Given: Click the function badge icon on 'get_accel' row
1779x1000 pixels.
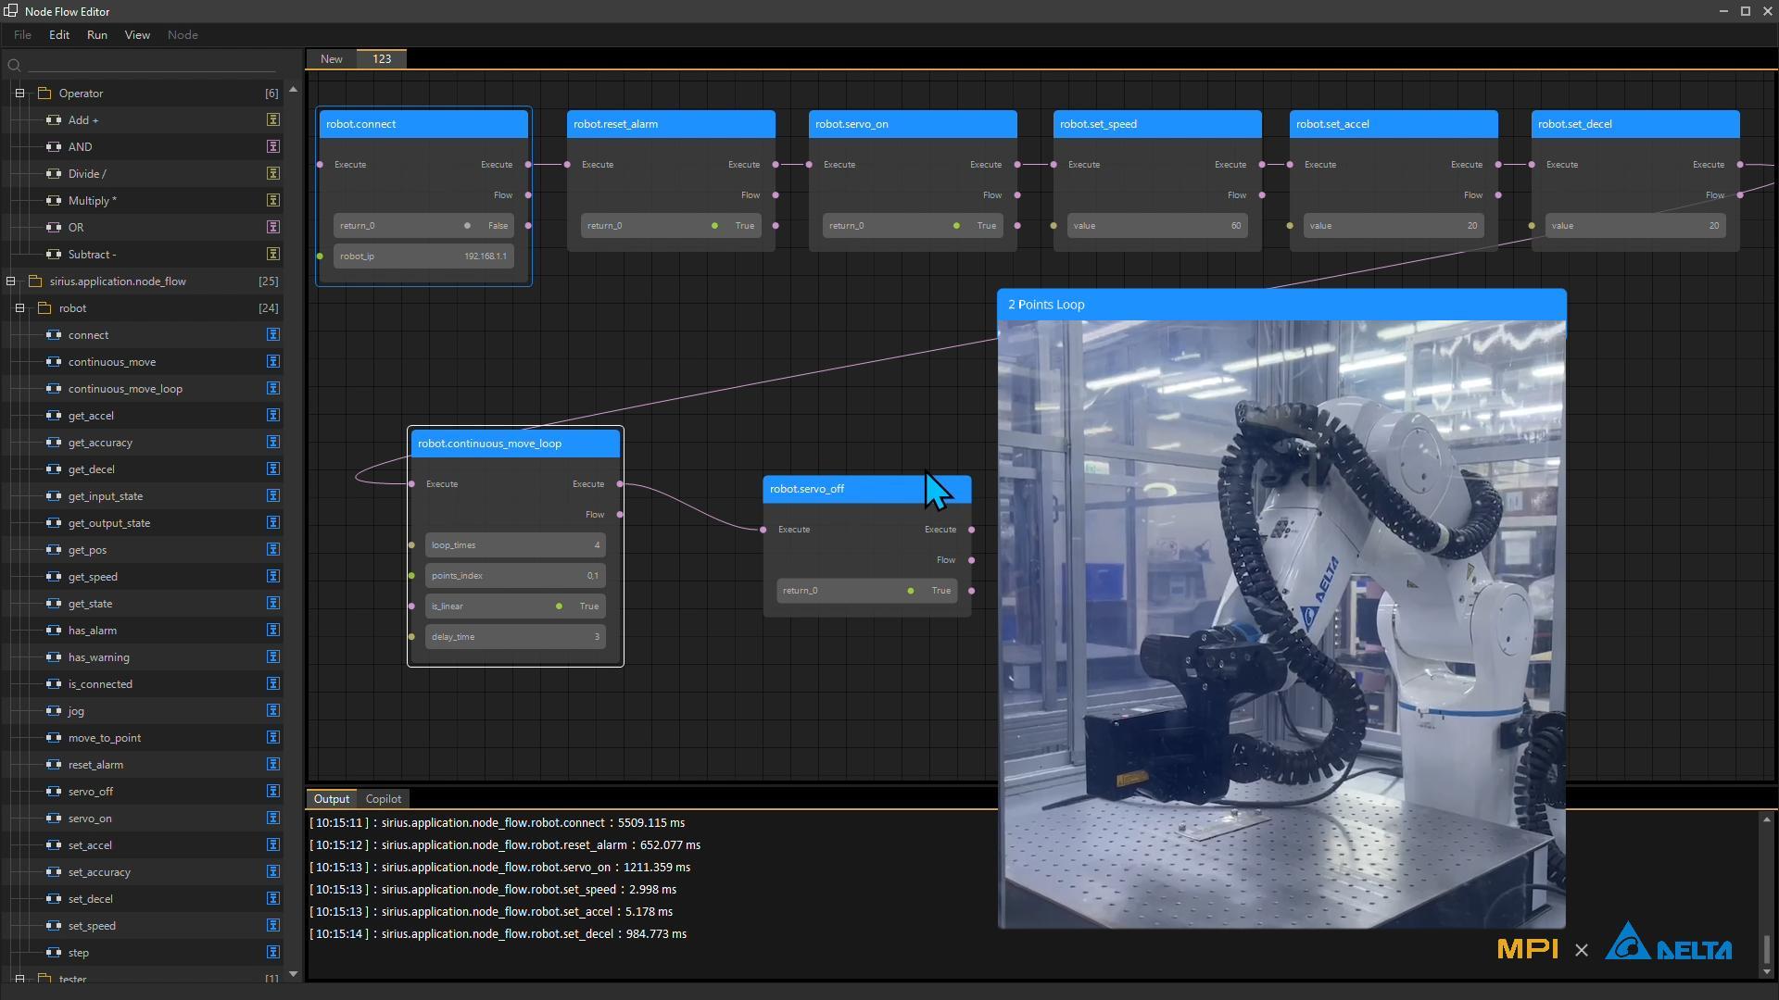Looking at the screenshot, I should pos(273,416).
